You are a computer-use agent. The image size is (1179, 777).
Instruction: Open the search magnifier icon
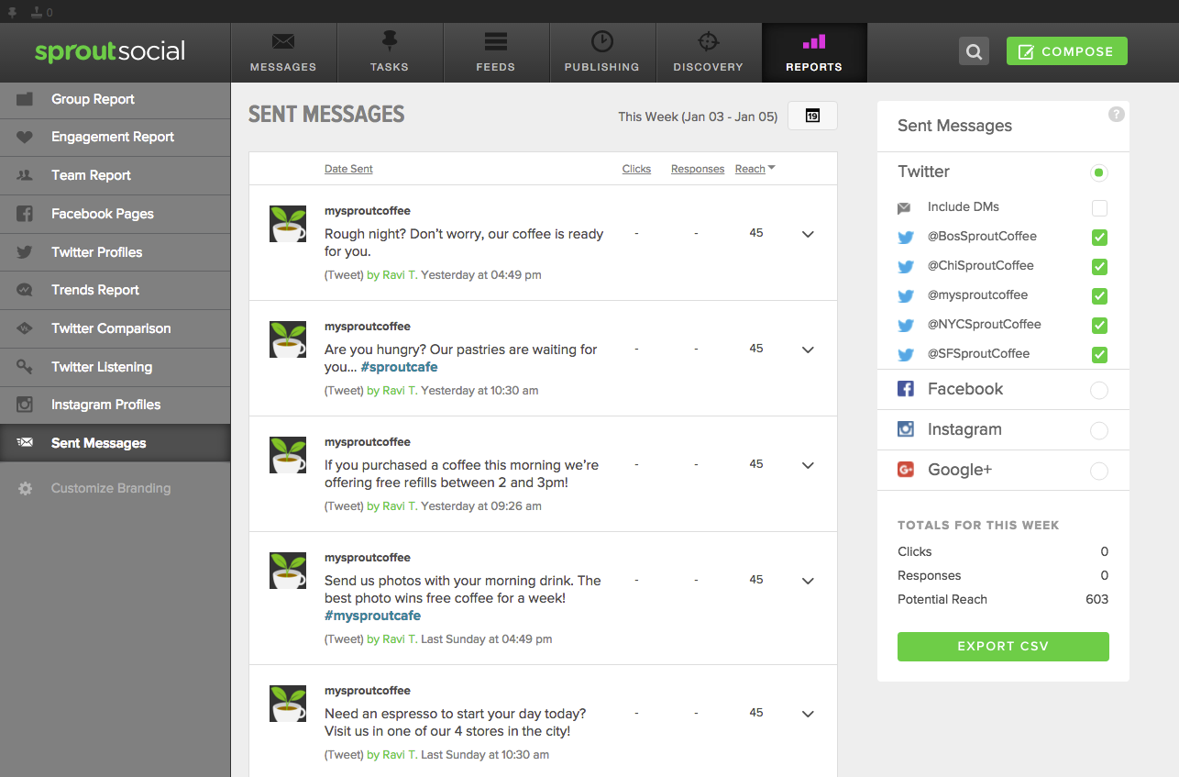click(x=974, y=51)
